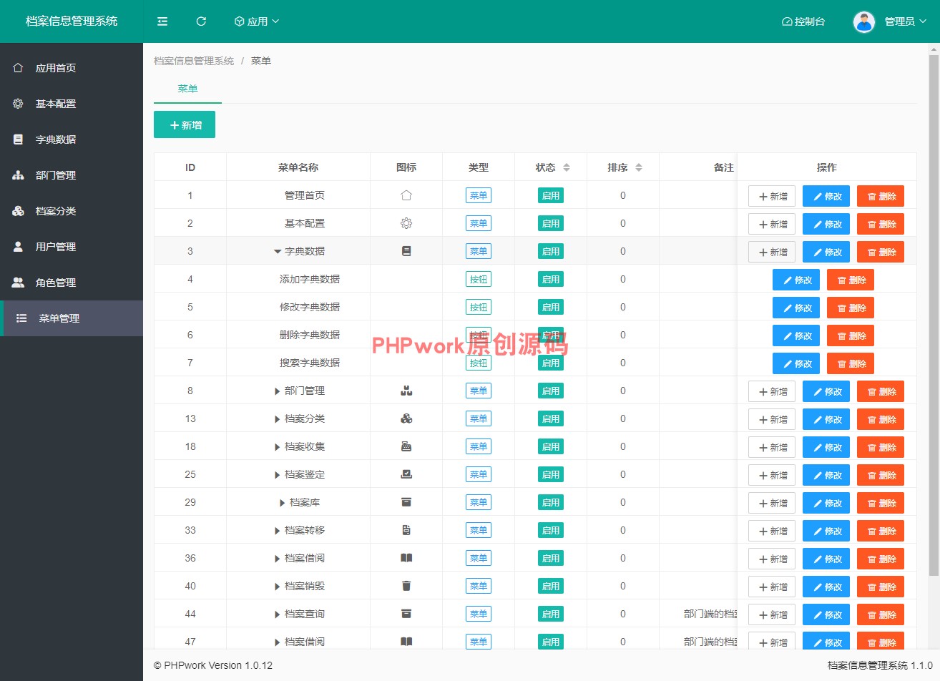Expand the 档案鉴定 tree row
This screenshot has height=681, width=940.
click(278, 475)
